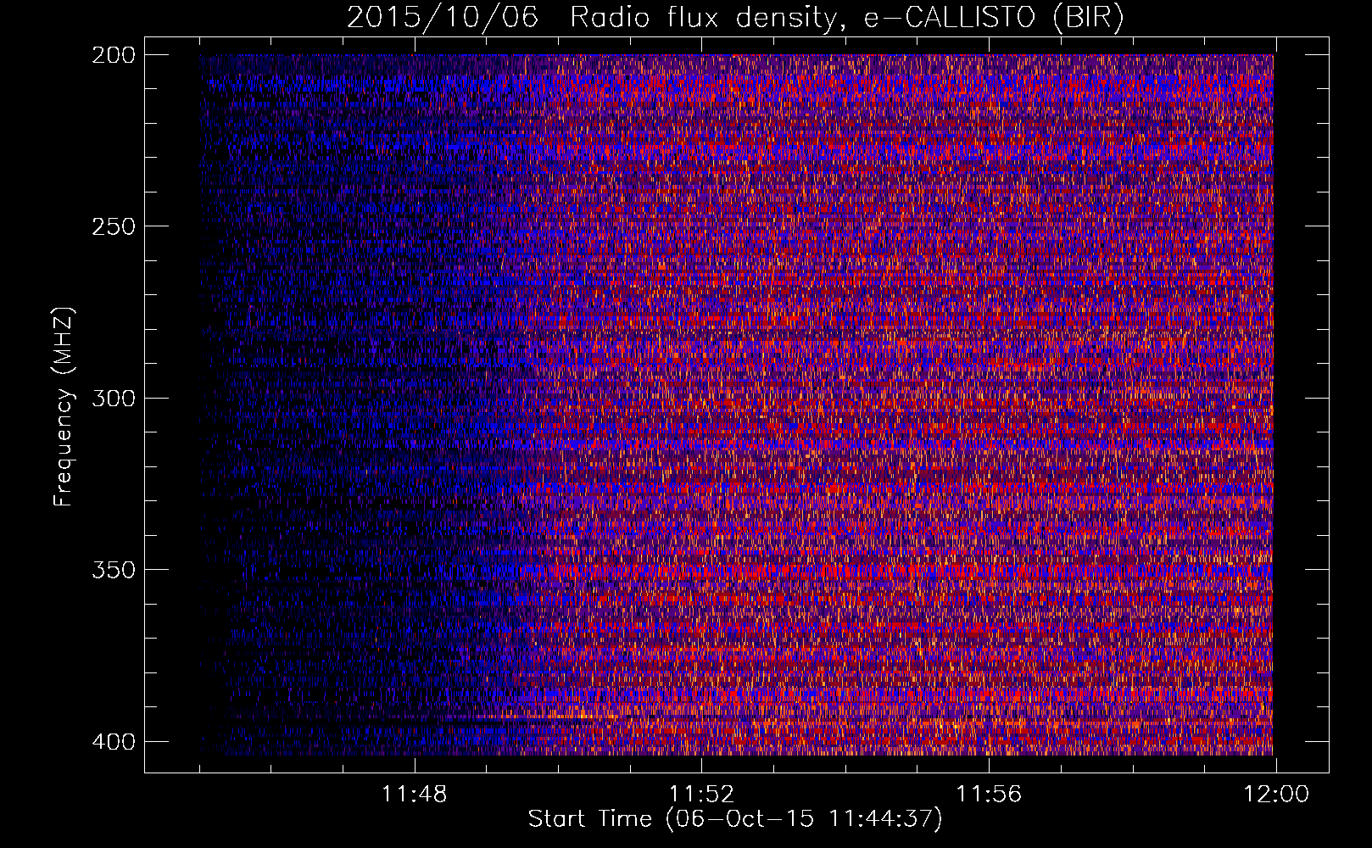
Task: Click the 250 frequency tick label
Action: click(x=113, y=226)
